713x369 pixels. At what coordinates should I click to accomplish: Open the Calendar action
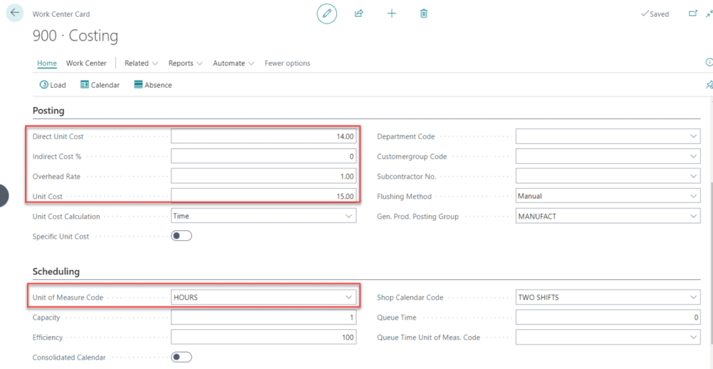[100, 85]
